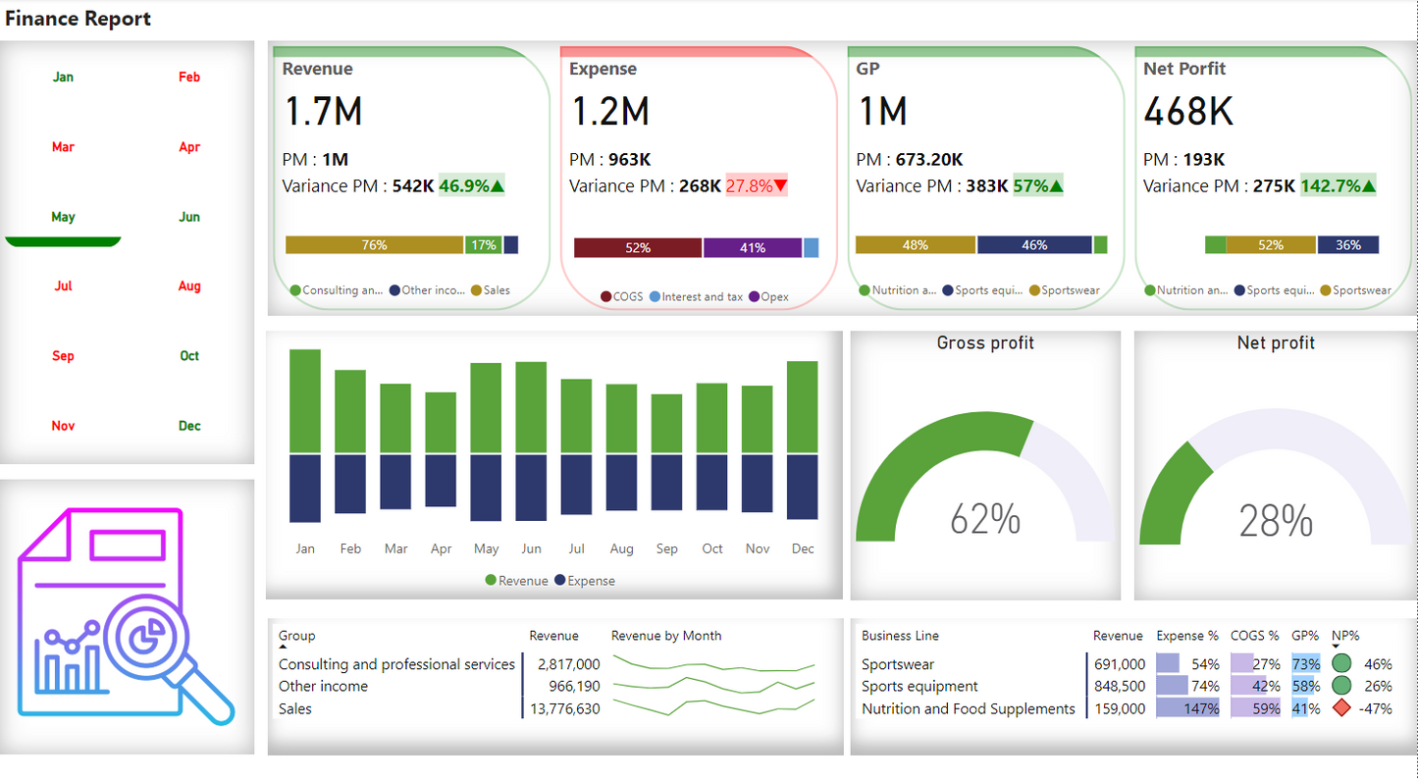Click green up arrow in Net Porfit card
Screen dimensions: 1418x780
(1368, 185)
